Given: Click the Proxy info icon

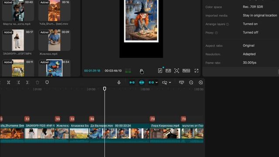Looking at the screenshot, I should (216, 33).
